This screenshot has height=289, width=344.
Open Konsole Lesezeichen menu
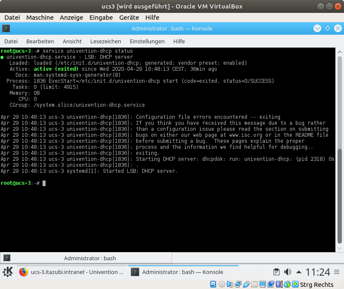click(x=106, y=41)
